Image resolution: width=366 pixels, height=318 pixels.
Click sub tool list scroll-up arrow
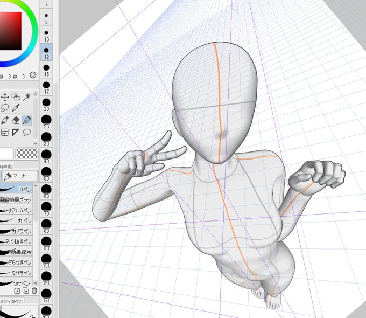tap(36, 186)
